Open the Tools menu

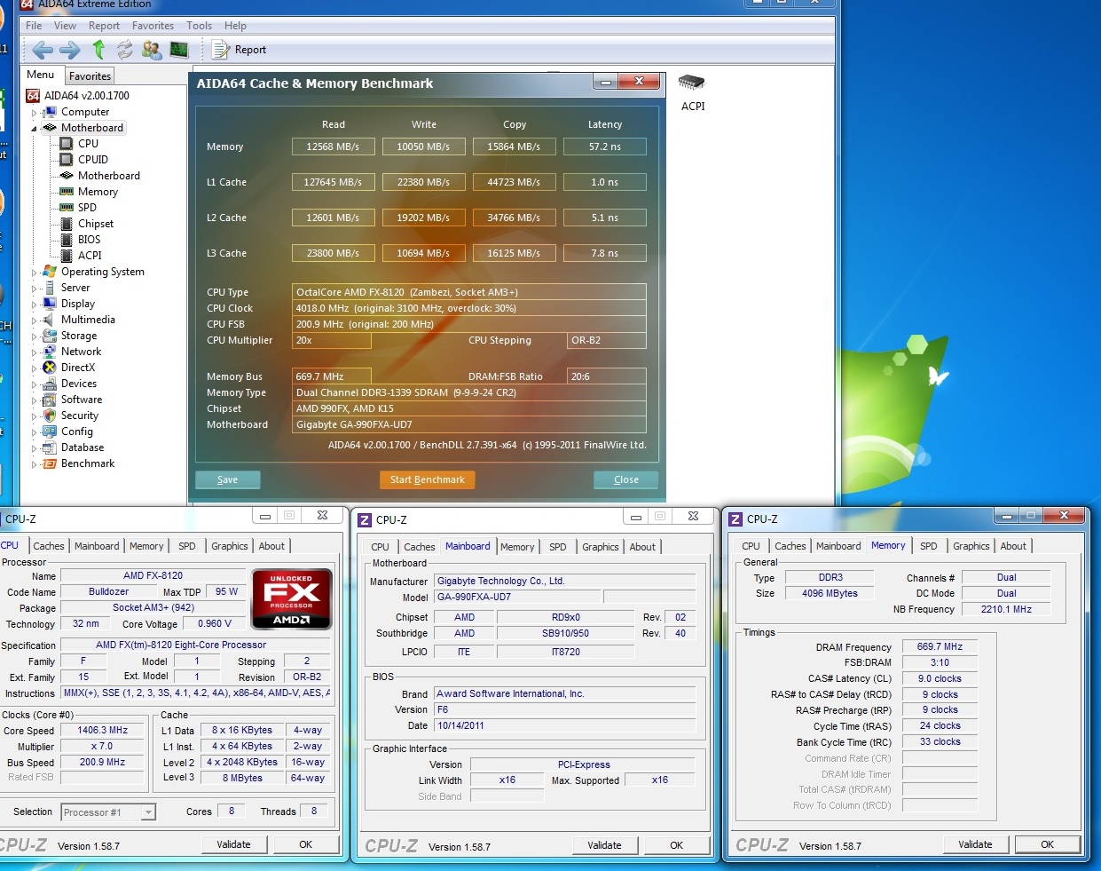[199, 26]
